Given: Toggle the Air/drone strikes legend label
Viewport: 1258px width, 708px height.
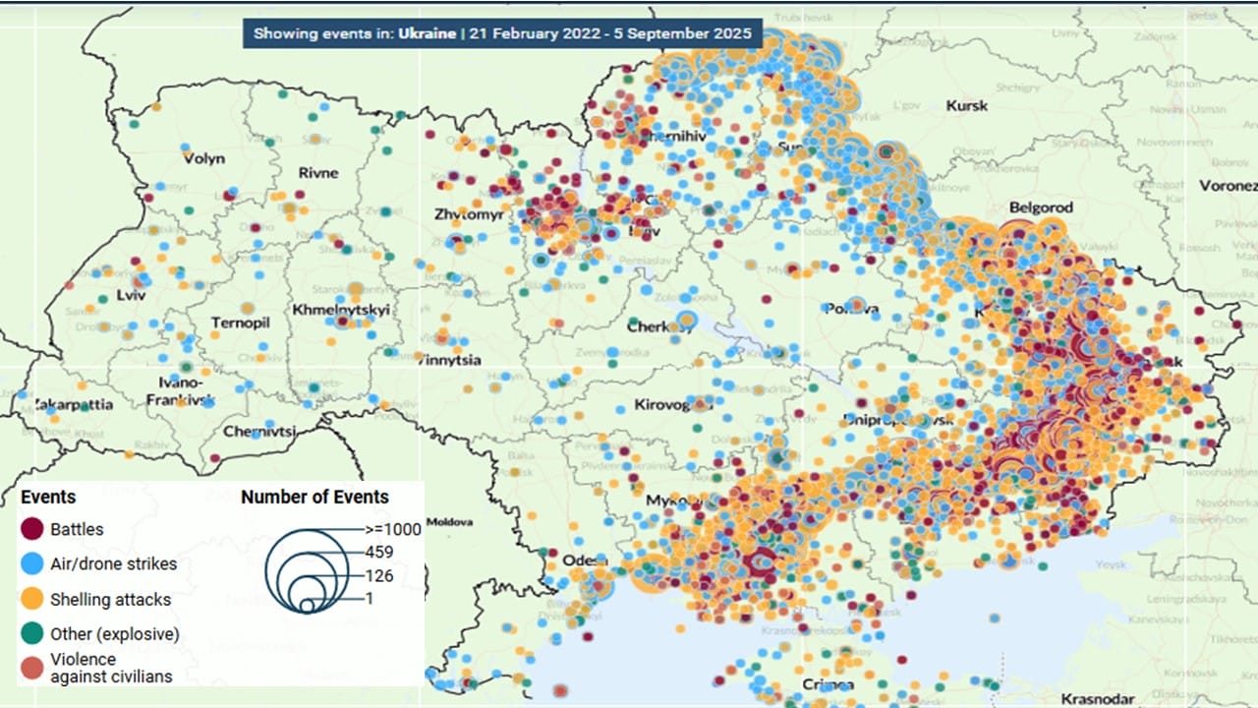Looking at the screenshot, I should click(x=113, y=563).
